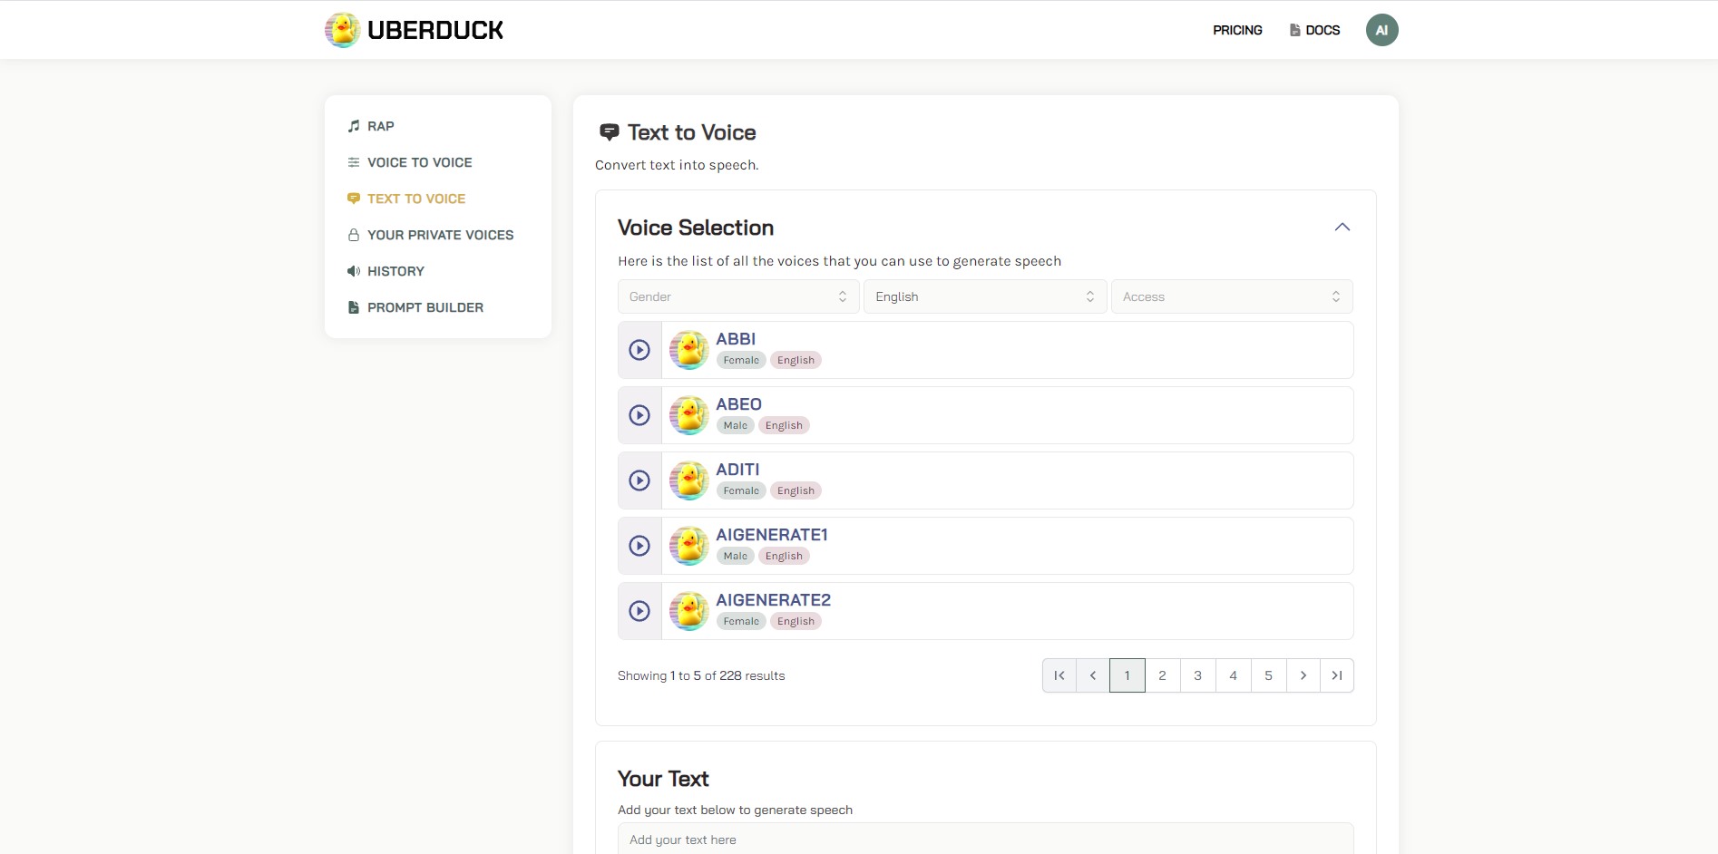Select the AIGENERATE2 voice name
This screenshot has height=854, width=1718.
click(773, 600)
